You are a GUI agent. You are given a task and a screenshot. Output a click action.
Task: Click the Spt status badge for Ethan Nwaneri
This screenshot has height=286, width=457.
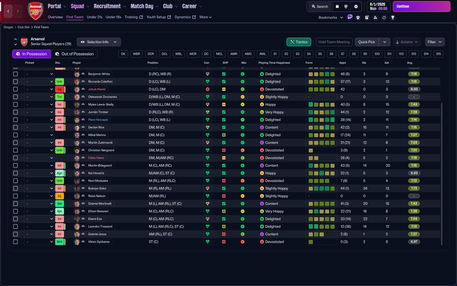click(x=60, y=211)
